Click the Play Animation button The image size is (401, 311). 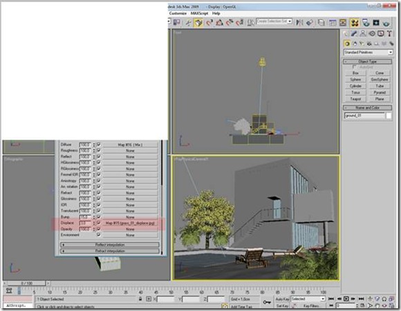pyautogui.click(x=346, y=299)
